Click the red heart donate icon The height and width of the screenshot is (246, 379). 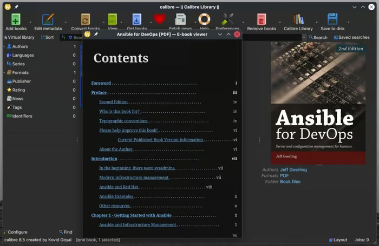[x=159, y=19]
